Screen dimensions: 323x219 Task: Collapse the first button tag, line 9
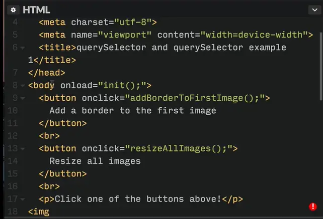(x=23, y=98)
